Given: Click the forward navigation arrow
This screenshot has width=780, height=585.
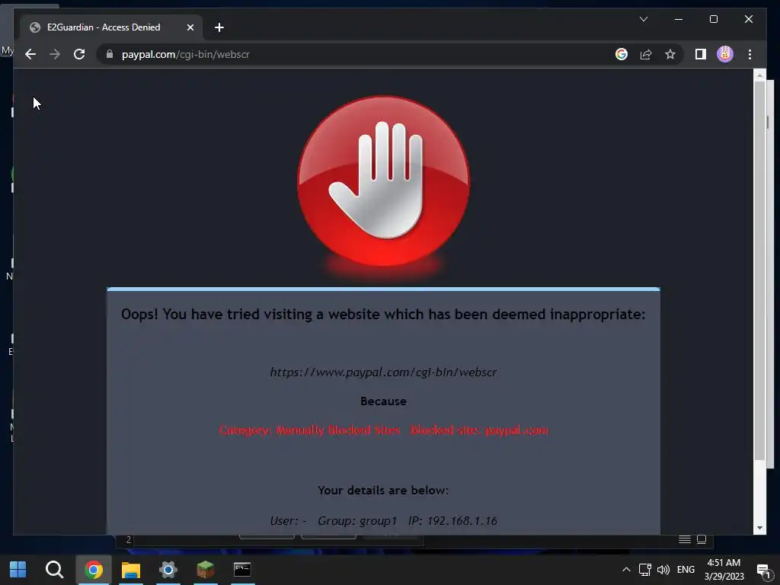Looking at the screenshot, I should [x=55, y=54].
